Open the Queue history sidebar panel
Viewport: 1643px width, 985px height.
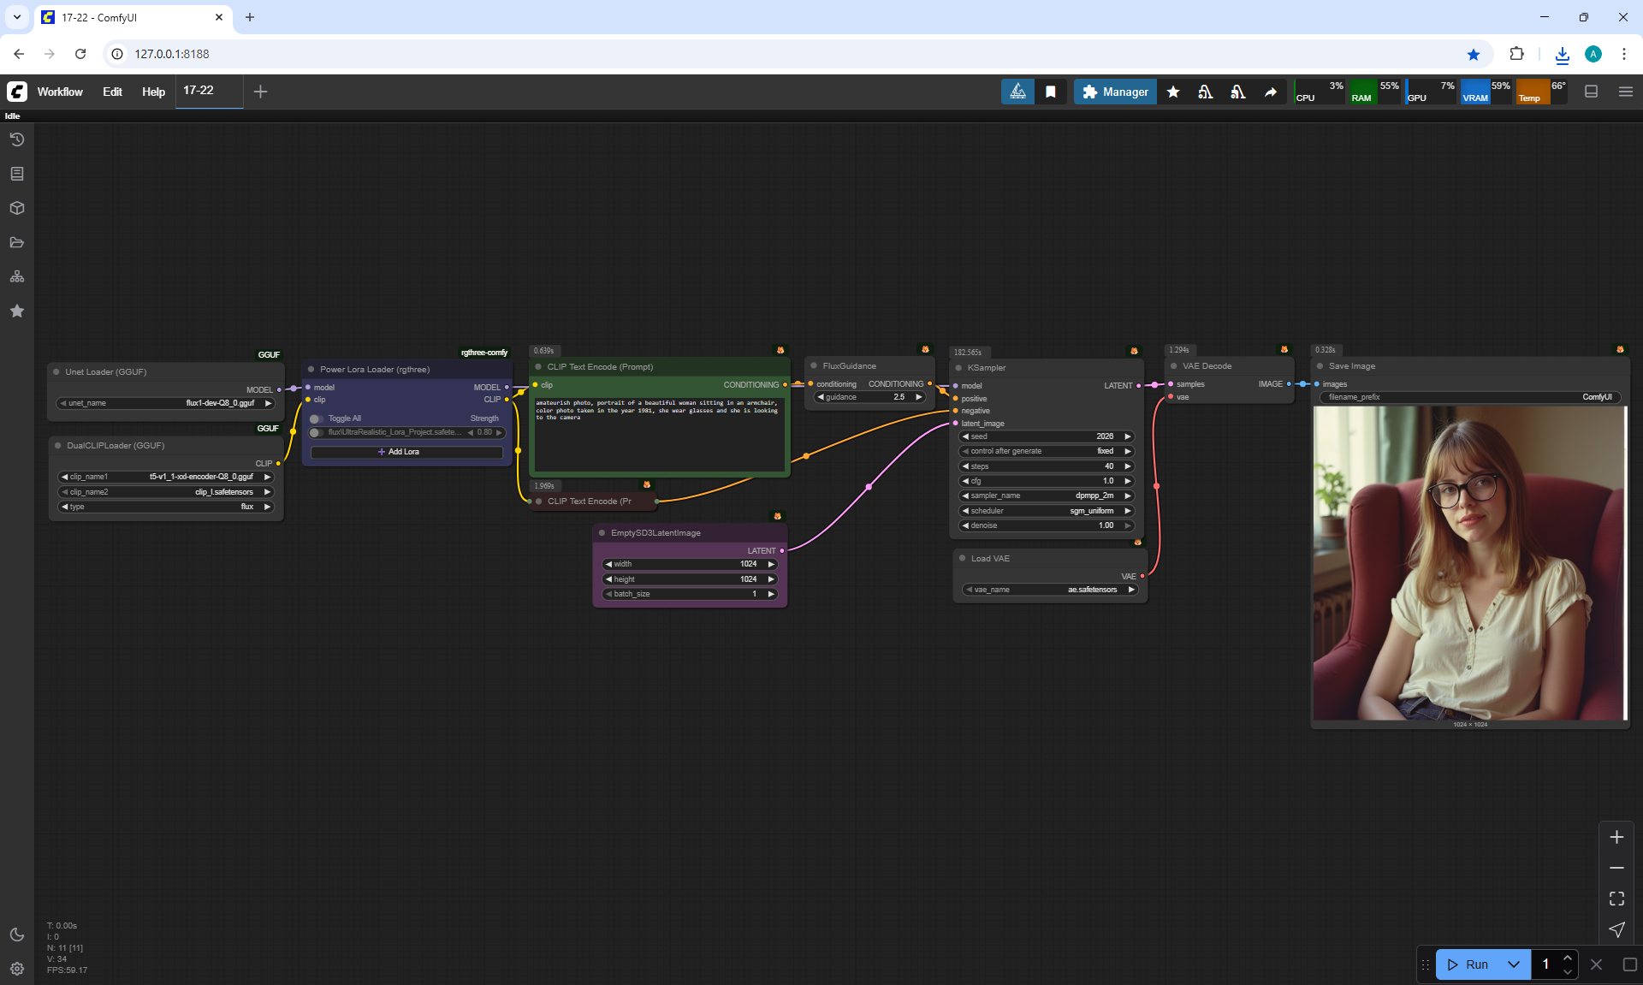(17, 139)
